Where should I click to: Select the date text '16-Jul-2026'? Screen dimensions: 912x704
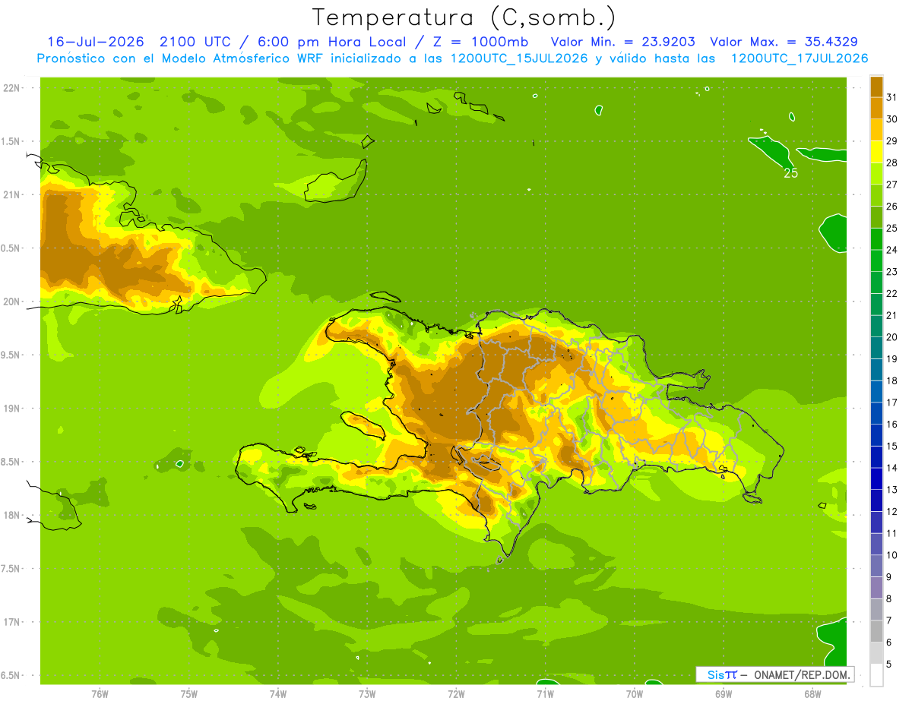tap(96, 42)
